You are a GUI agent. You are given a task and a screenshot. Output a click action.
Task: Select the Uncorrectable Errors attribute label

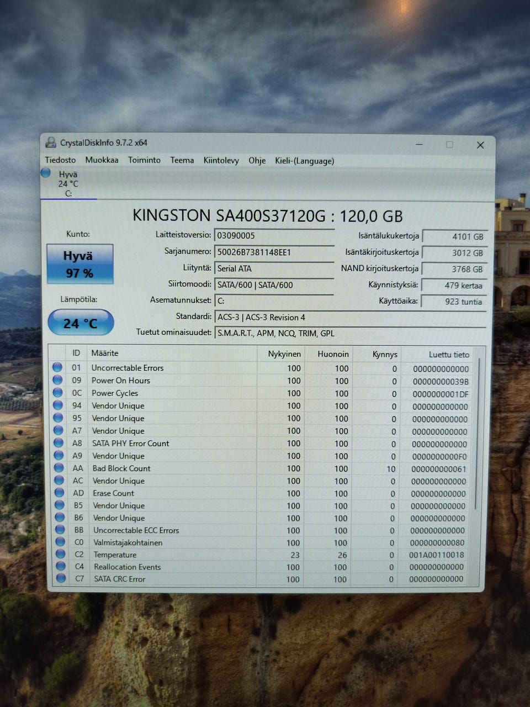(x=128, y=368)
